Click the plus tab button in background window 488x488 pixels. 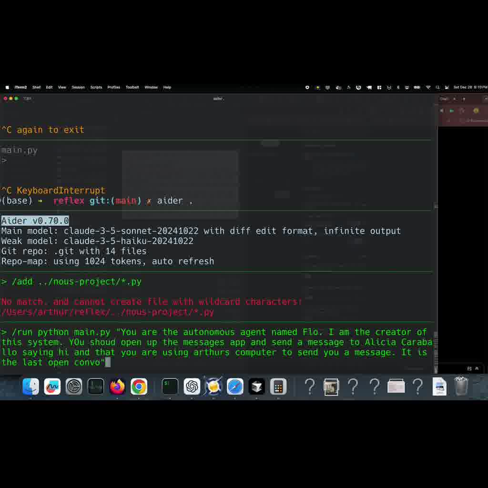464,99
